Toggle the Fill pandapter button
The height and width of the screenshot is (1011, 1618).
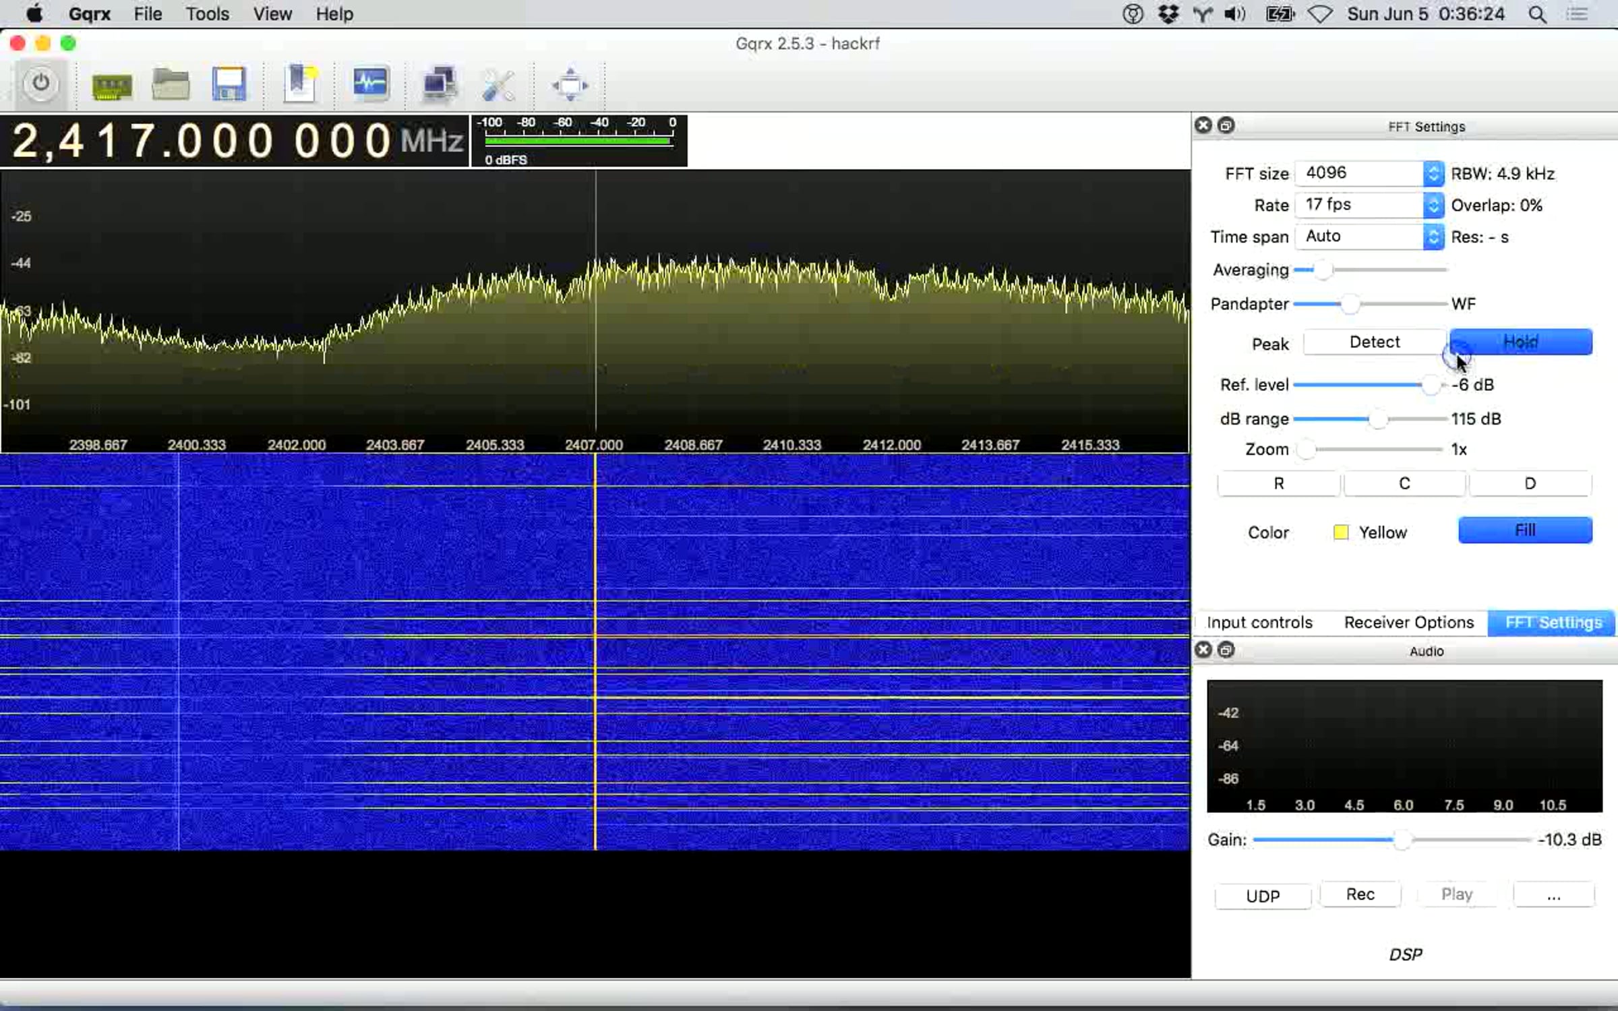click(x=1525, y=530)
